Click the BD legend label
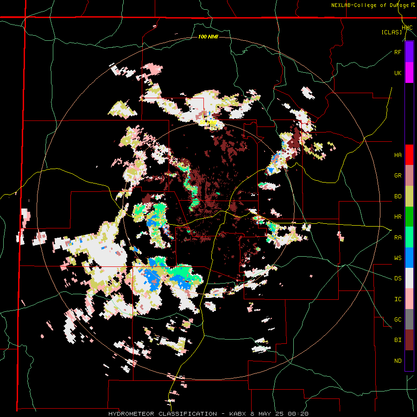Screen dimensions: 417x417 coord(398,196)
